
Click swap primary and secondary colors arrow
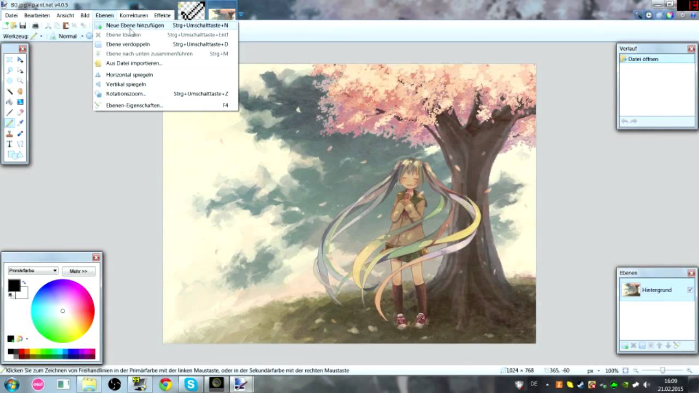click(x=24, y=283)
